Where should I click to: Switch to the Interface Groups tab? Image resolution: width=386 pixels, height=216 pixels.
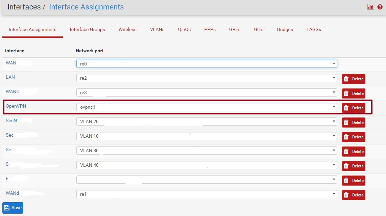coord(88,29)
